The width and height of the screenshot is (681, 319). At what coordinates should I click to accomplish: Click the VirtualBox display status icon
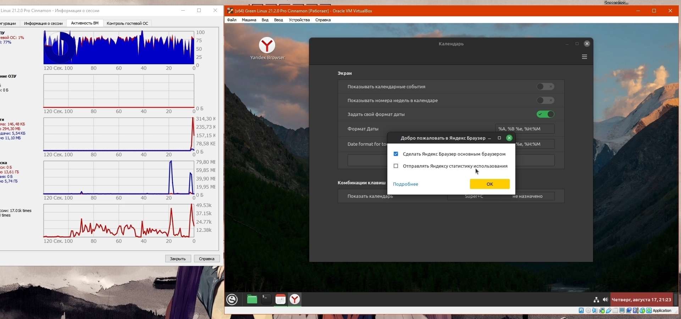click(622, 310)
